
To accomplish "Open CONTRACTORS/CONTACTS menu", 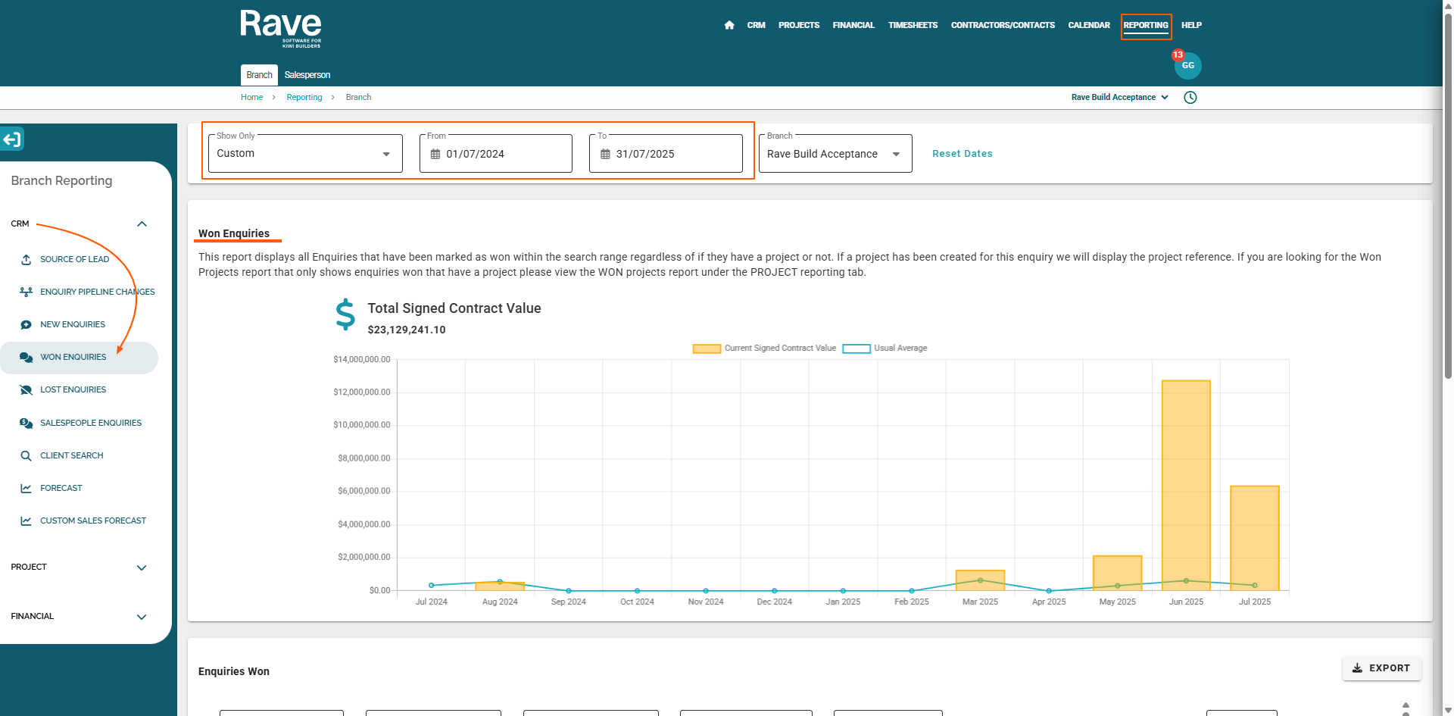I will pyautogui.click(x=1003, y=25).
